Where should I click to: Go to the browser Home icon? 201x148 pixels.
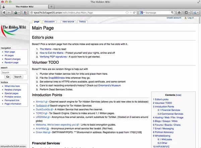[179, 12]
